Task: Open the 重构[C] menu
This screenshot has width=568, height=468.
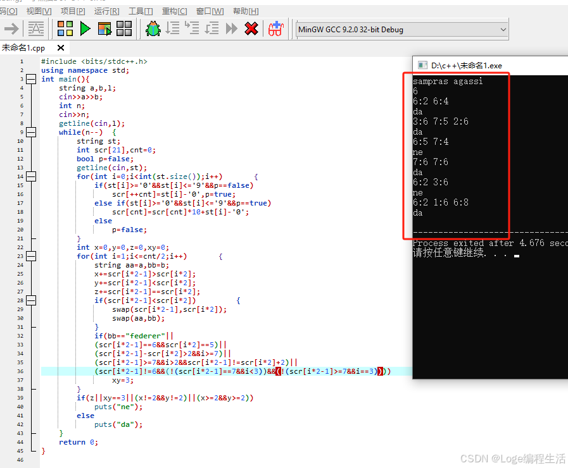Action: [x=174, y=11]
